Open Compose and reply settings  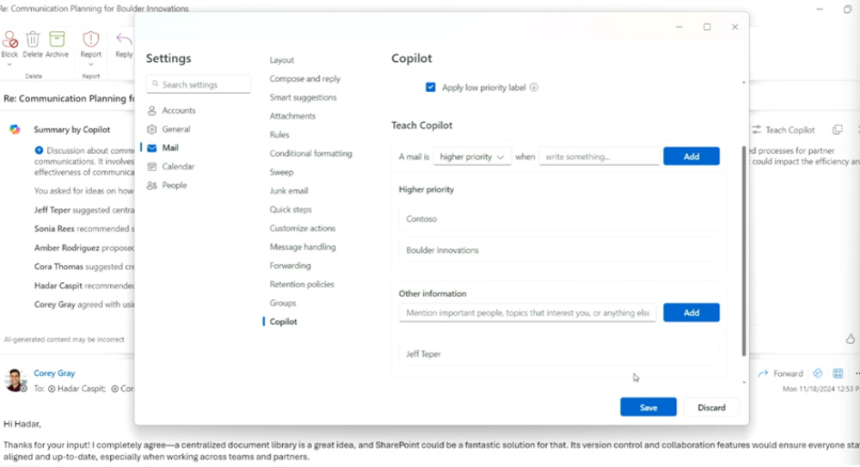[x=305, y=78]
